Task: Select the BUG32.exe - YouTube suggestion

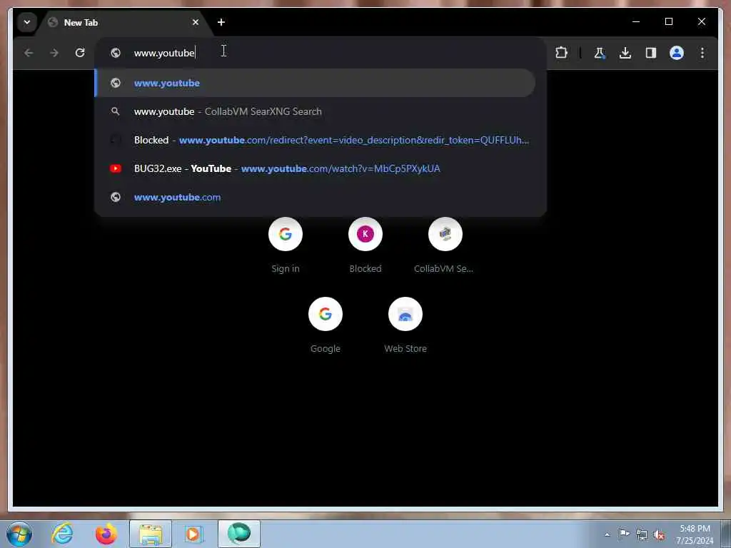Action: (x=315, y=168)
